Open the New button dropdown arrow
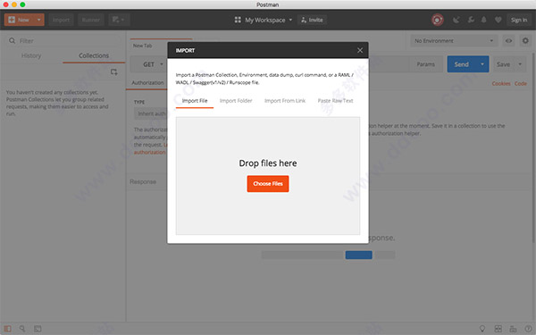 [39, 20]
